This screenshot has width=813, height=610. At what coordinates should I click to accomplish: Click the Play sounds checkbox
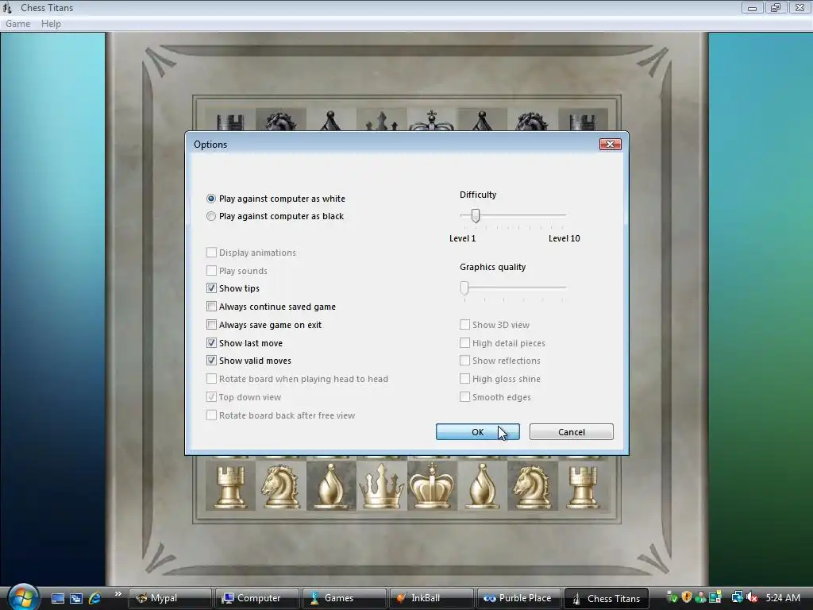tap(211, 271)
